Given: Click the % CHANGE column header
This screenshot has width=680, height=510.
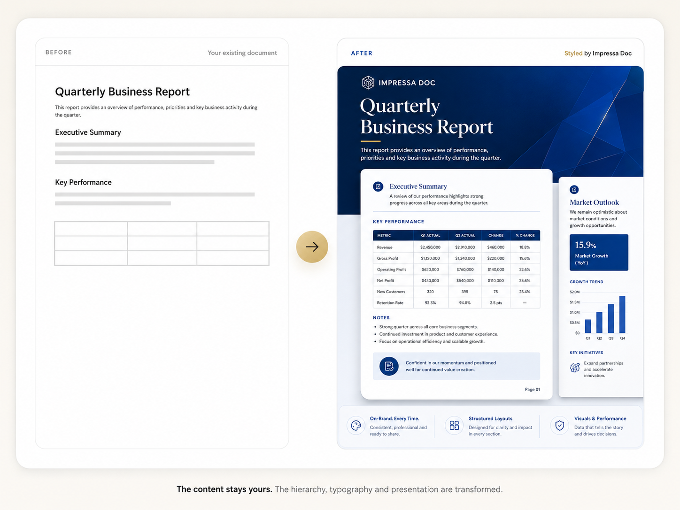Looking at the screenshot, I should tap(525, 235).
